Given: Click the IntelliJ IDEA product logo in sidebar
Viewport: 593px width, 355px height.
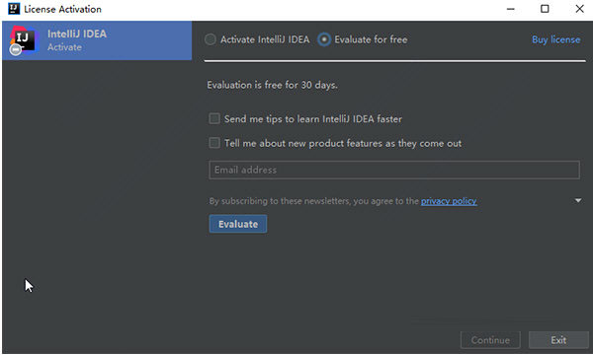Looking at the screenshot, I should point(24,40).
